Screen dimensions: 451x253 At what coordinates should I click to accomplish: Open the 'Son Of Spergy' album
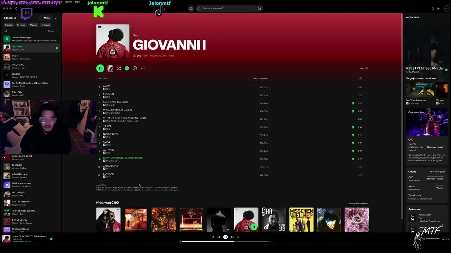click(32, 221)
